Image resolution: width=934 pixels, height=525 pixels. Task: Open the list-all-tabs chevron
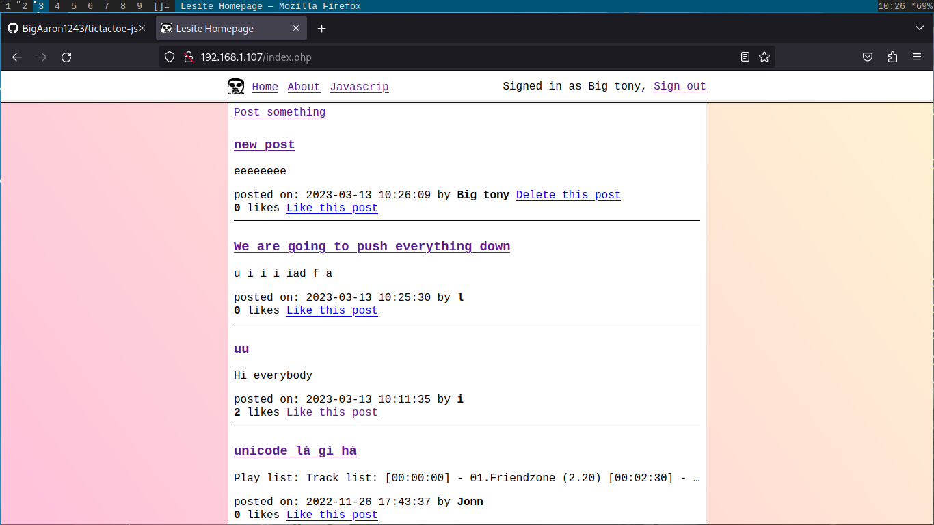pyautogui.click(x=919, y=29)
